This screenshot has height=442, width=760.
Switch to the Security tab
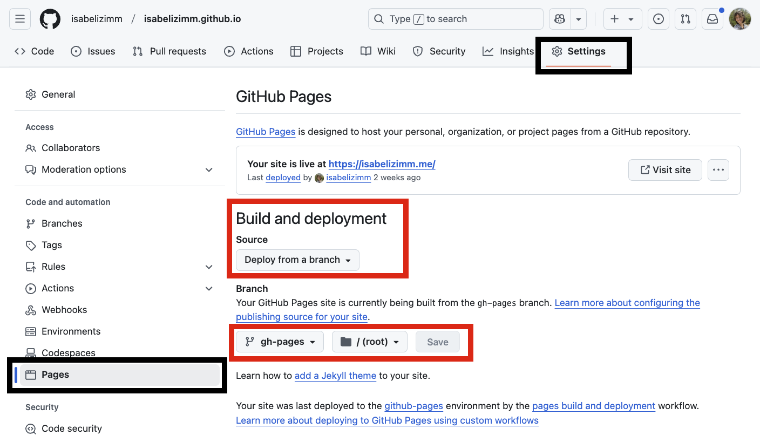tap(439, 51)
